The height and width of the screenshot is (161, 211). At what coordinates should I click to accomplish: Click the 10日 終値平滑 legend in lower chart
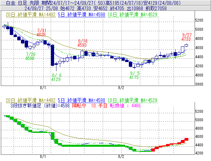click(x=133, y=100)
